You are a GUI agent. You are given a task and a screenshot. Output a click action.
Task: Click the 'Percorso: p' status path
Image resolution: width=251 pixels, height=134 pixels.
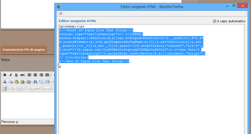10,122
